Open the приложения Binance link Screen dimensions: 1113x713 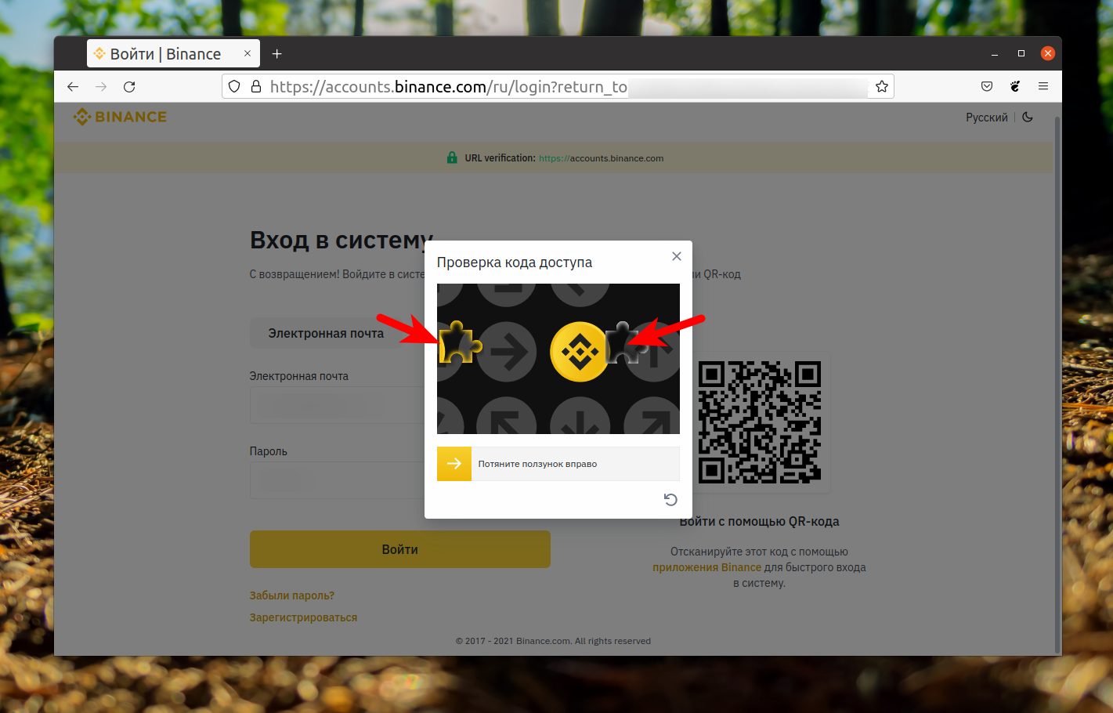706,567
